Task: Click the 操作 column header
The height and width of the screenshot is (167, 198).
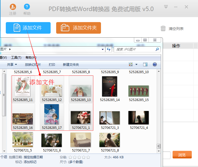Action: click(176, 46)
